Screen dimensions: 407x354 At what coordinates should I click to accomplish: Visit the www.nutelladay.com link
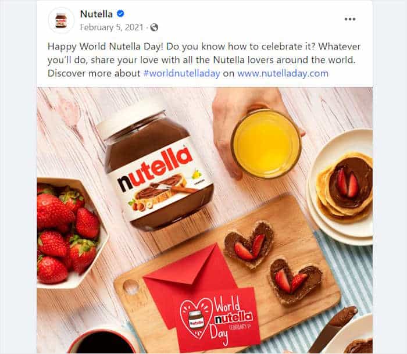pyautogui.click(x=283, y=73)
